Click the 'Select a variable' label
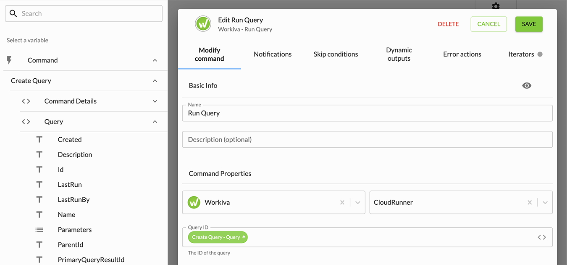The height and width of the screenshot is (265, 567). pos(27,40)
